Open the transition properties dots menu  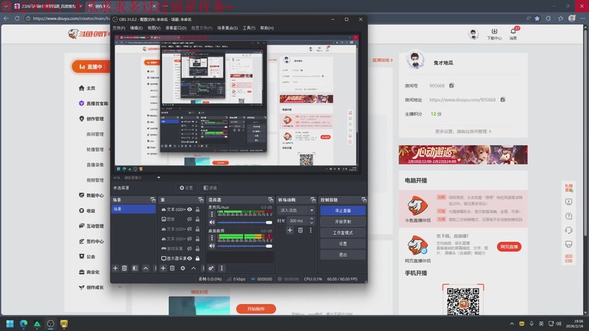[x=311, y=230]
